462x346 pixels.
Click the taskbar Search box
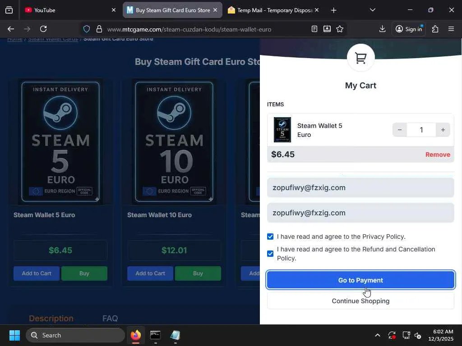pos(75,335)
